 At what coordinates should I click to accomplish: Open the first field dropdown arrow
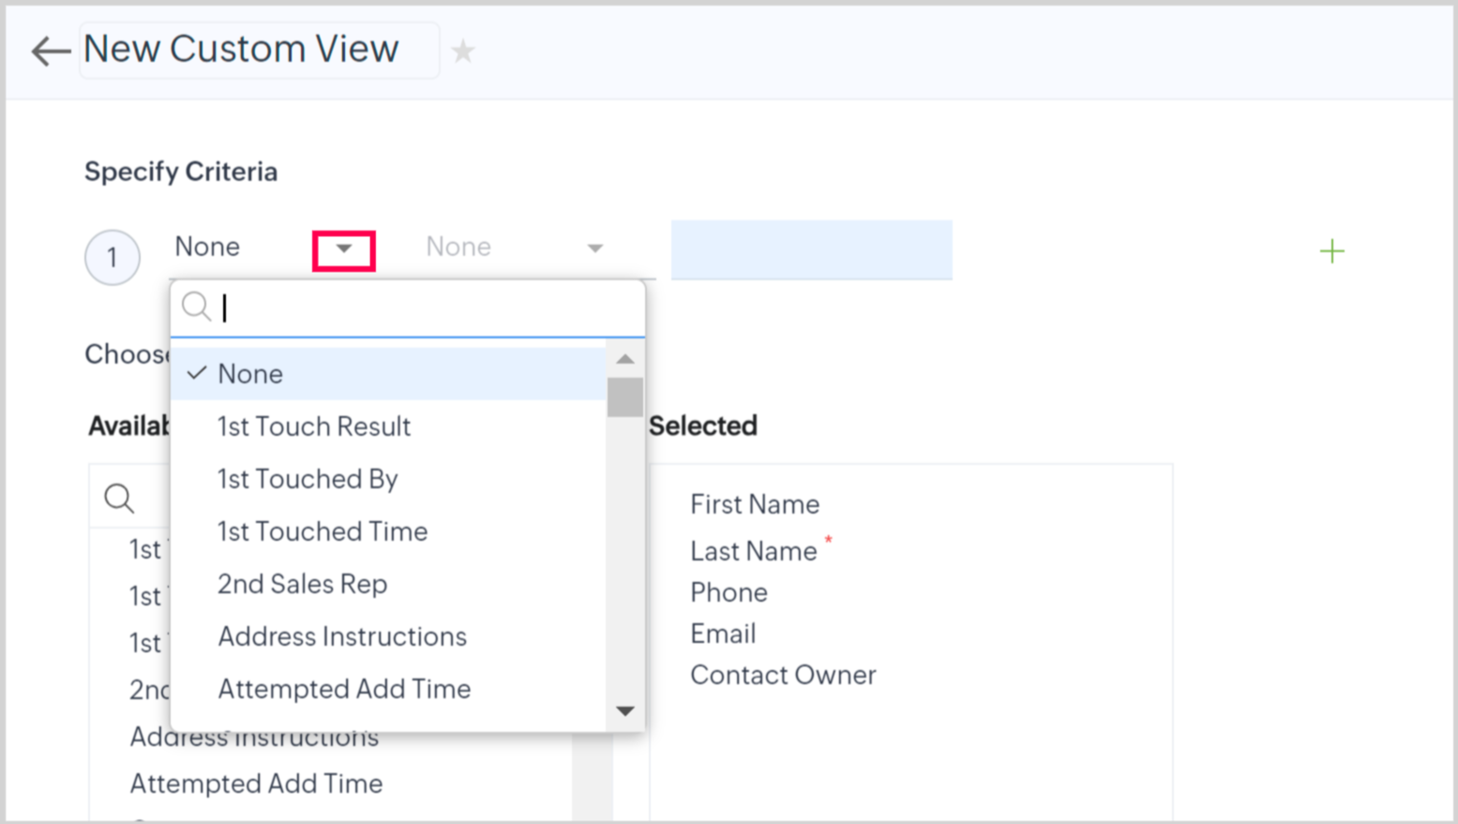click(x=344, y=249)
